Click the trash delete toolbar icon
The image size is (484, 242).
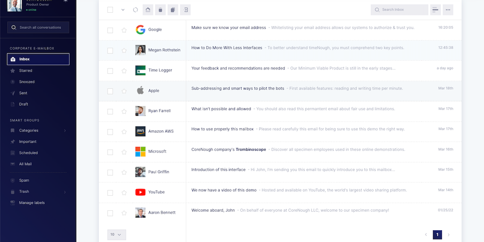pos(160,10)
